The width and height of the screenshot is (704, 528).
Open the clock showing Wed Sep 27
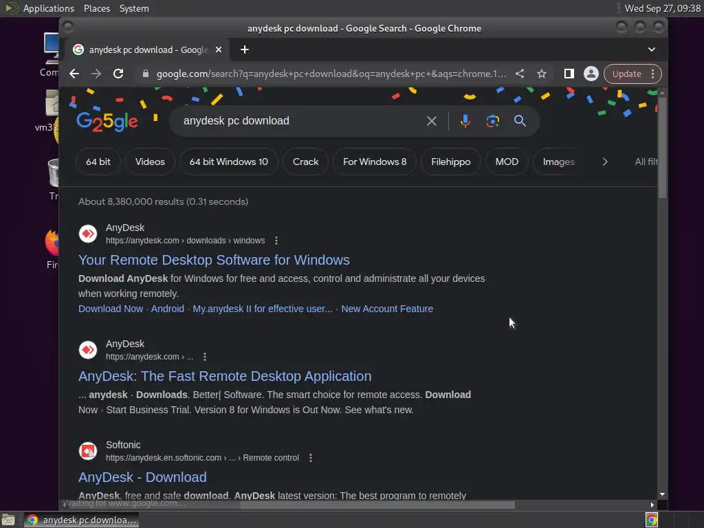click(662, 8)
